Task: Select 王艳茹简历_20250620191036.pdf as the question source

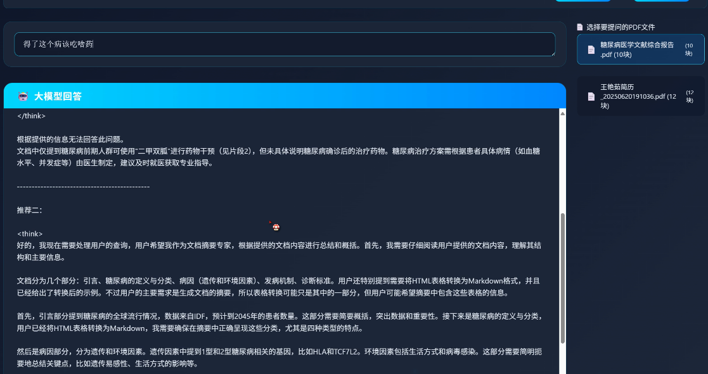Action: coord(640,96)
